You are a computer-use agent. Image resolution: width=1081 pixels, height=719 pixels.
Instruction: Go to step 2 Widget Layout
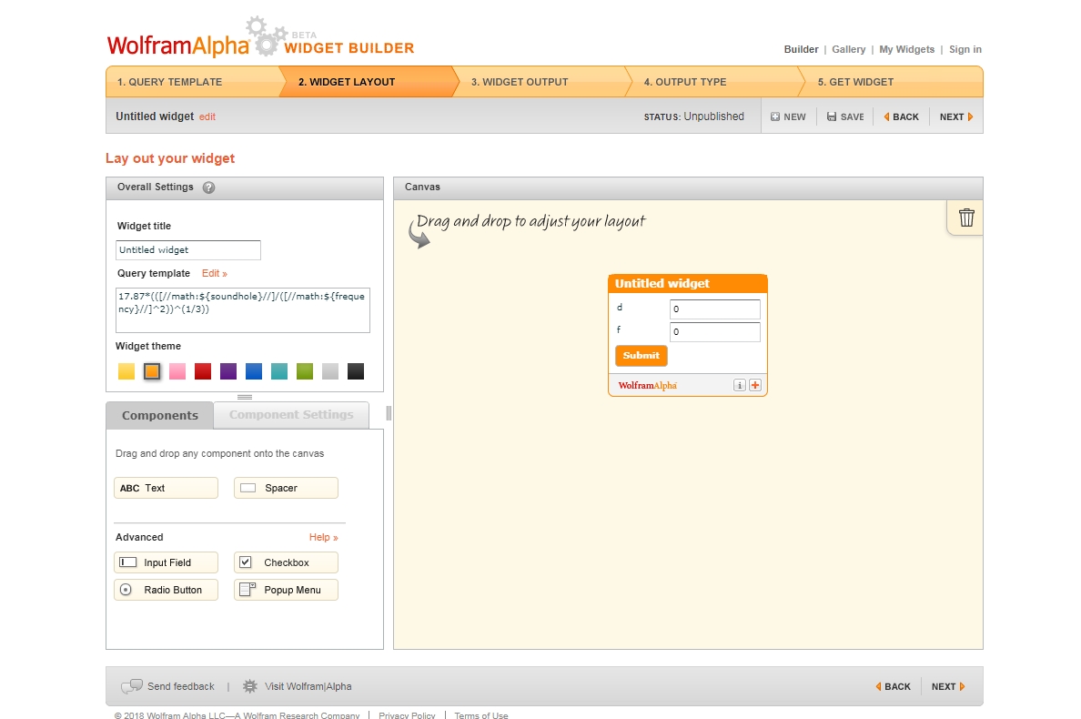click(369, 81)
